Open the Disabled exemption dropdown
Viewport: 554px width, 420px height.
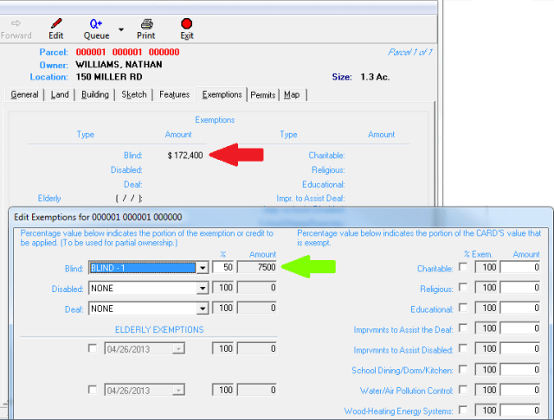pyautogui.click(x=203, y=289)
